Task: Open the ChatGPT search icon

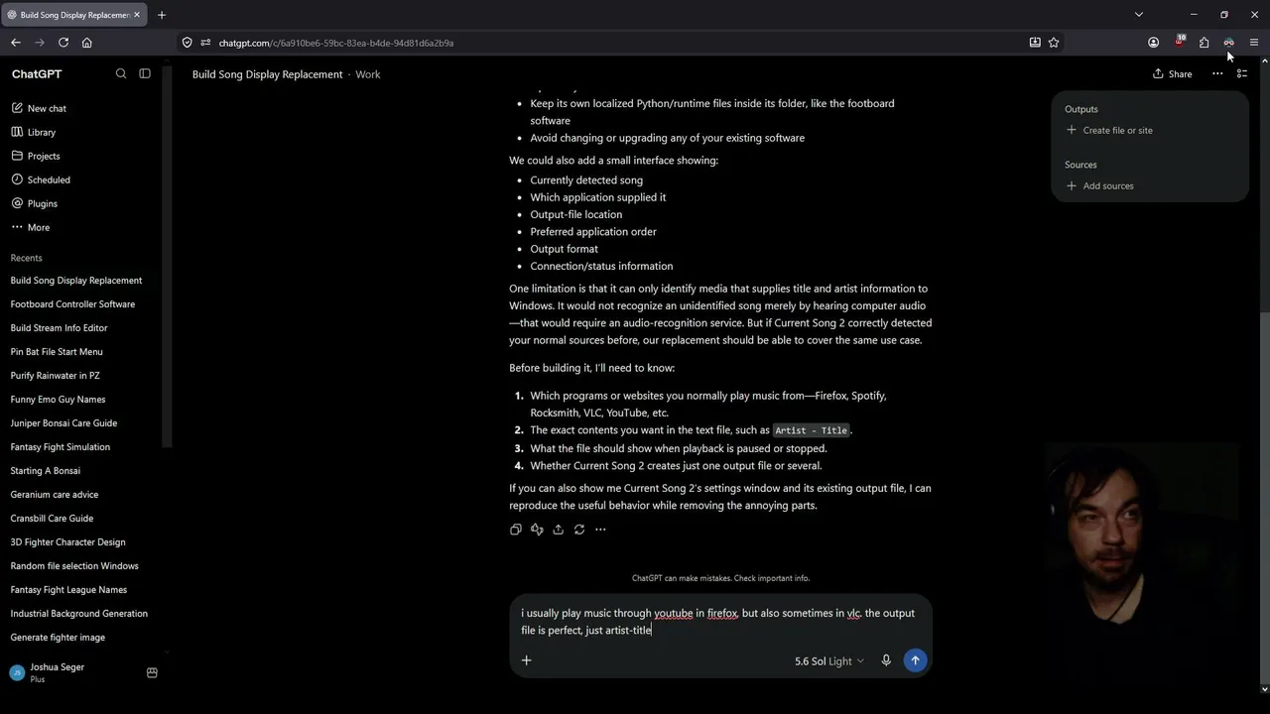Action: coord(121,73)
